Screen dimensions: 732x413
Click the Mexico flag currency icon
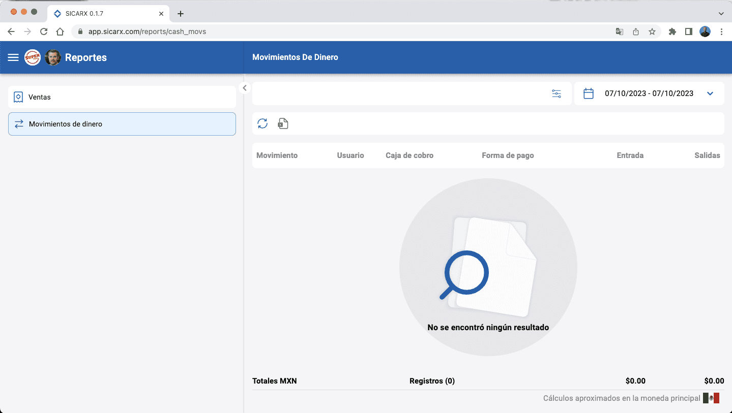pyautogui.click(x=711, y=398)
